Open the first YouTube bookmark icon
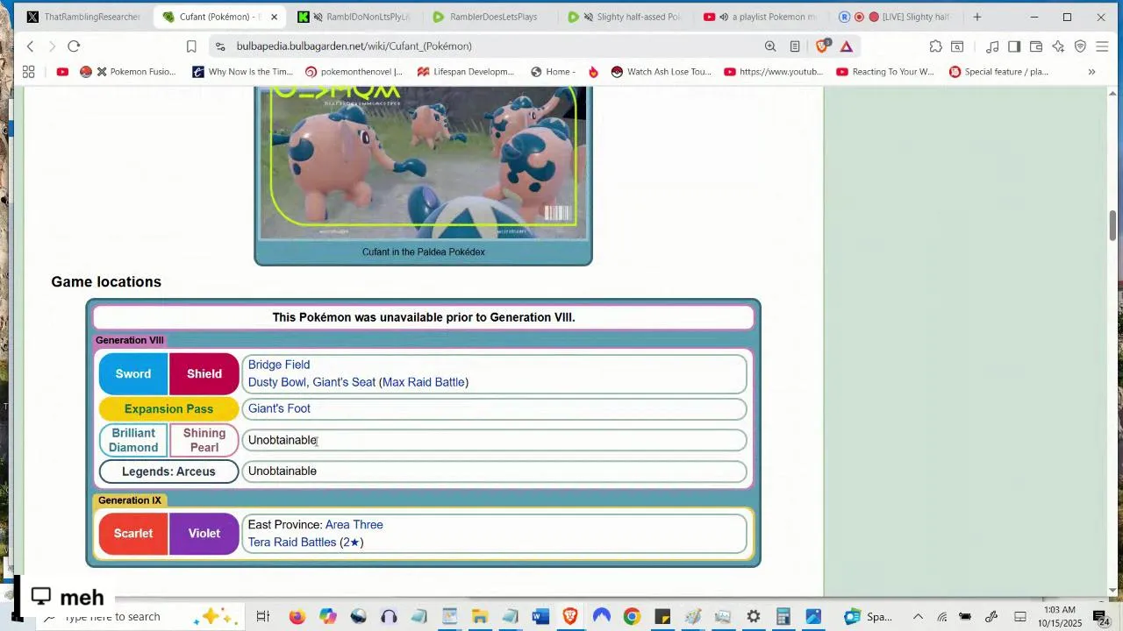 62,72
